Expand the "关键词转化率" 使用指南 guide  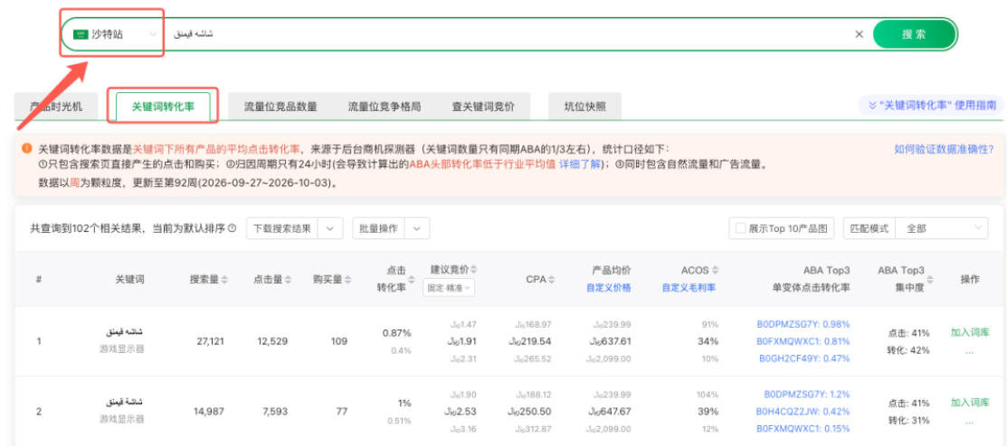[x=932, y=105]
